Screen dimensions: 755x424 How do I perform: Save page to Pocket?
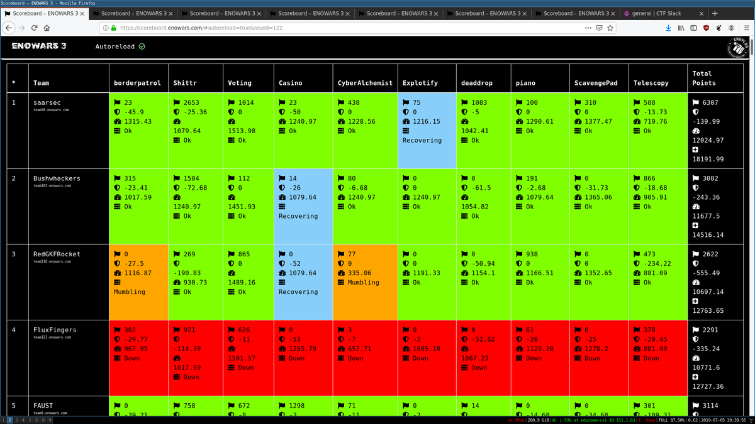599,28
